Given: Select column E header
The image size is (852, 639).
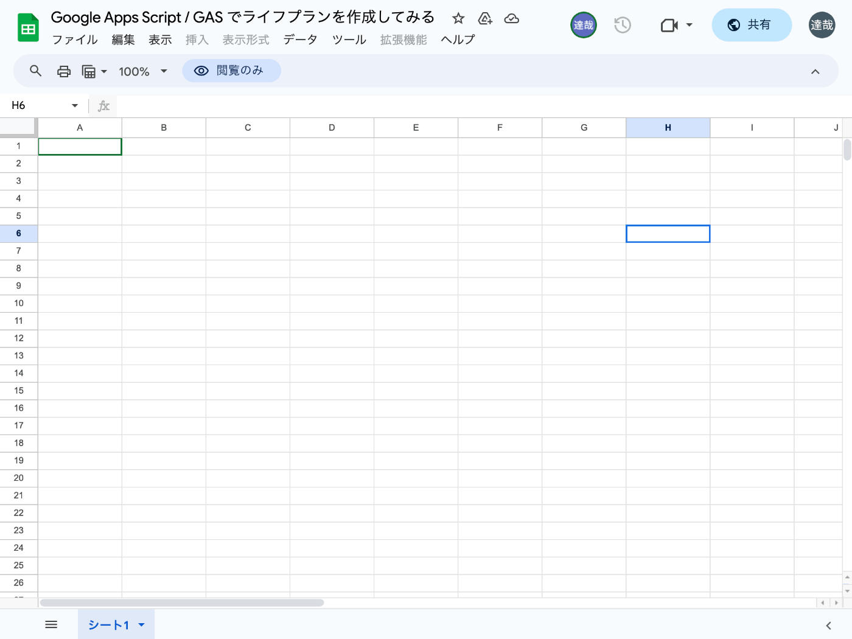Looking at the screenshot, I should (416, 128).
